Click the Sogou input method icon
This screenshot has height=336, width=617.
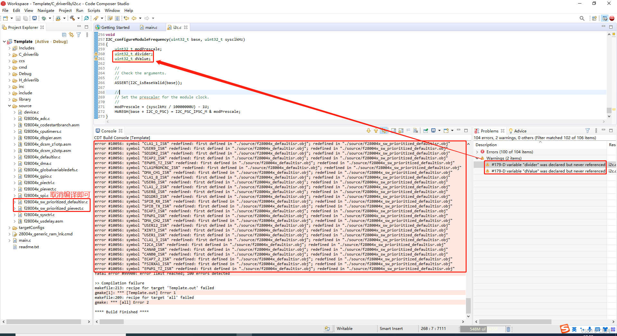[x=565, y=329]
